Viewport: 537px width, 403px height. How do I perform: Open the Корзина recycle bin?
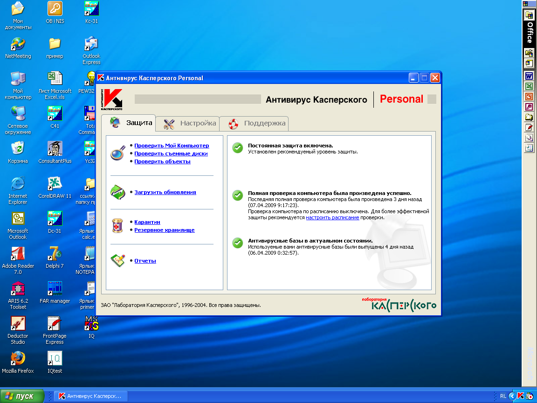tap(18, 153)
